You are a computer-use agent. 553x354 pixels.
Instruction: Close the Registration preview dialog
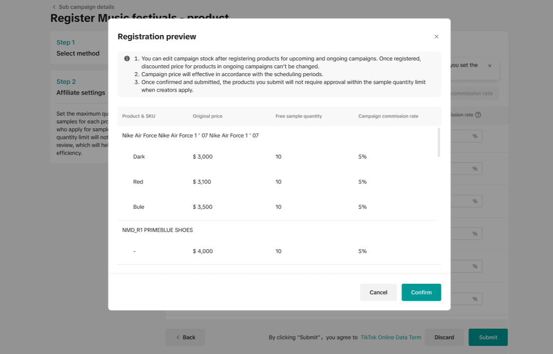[436, 37]
